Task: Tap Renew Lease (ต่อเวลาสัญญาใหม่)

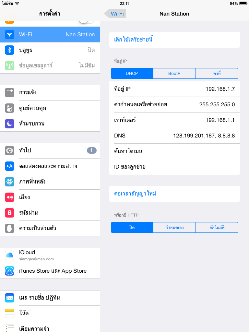Action: (x=135, y=194)
